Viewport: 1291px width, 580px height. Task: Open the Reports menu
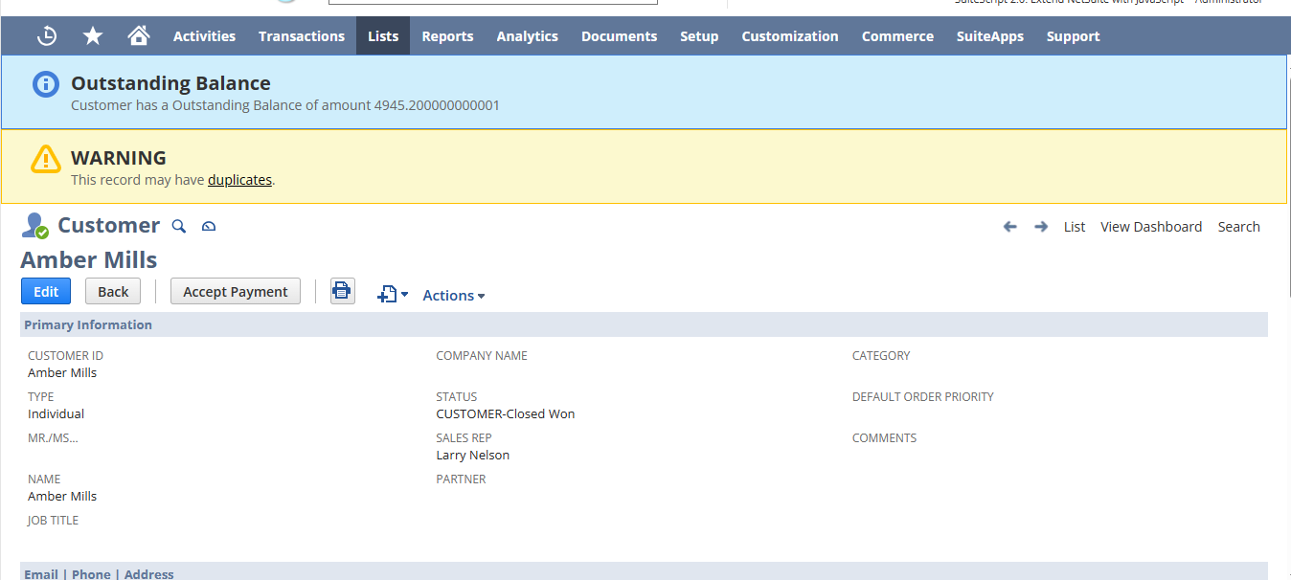click(x=447, y=36)
